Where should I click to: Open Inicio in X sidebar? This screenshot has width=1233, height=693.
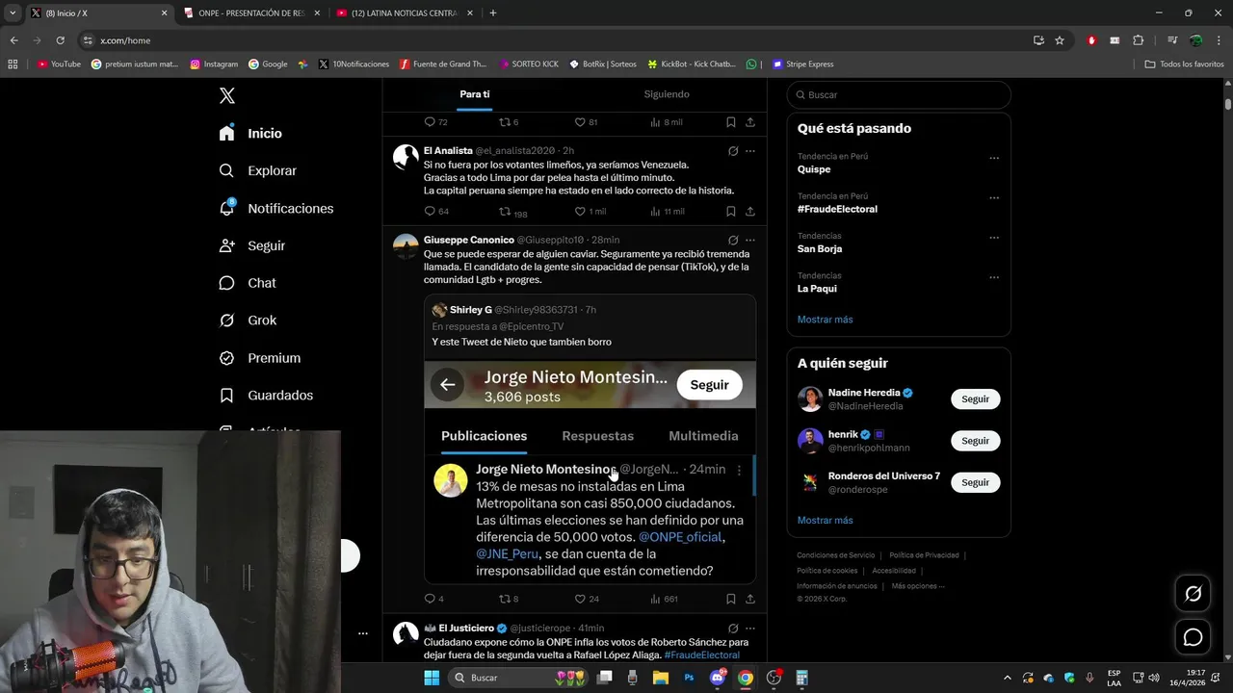250,133
